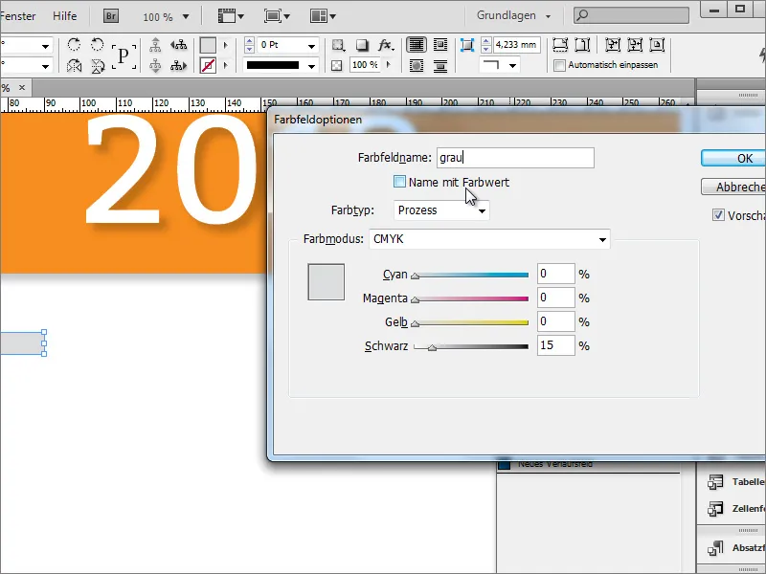Rotate 90° counter-clockwise icon

tap(98, 45)
